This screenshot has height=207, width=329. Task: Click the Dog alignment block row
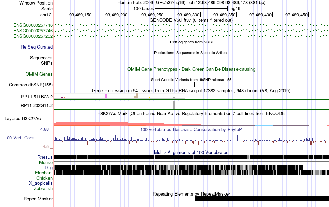179,167
